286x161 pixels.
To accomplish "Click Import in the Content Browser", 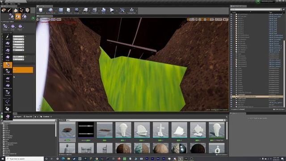I will pyautogui.click(x=18, y=116).
